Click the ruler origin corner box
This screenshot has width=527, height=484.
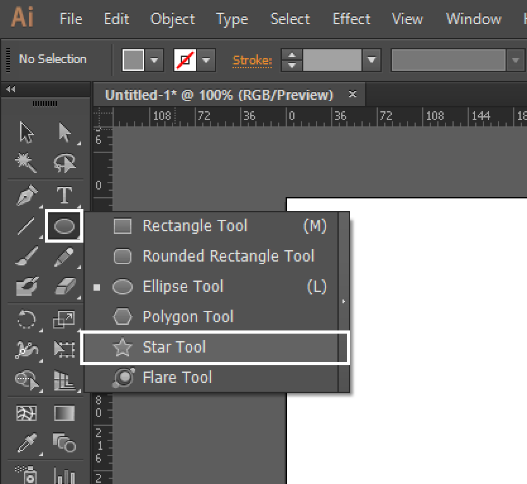click(x=103, y=117)
